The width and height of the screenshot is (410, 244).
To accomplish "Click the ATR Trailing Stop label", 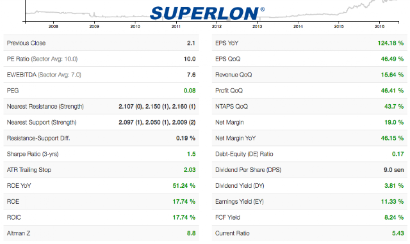I will coord(29,170).
